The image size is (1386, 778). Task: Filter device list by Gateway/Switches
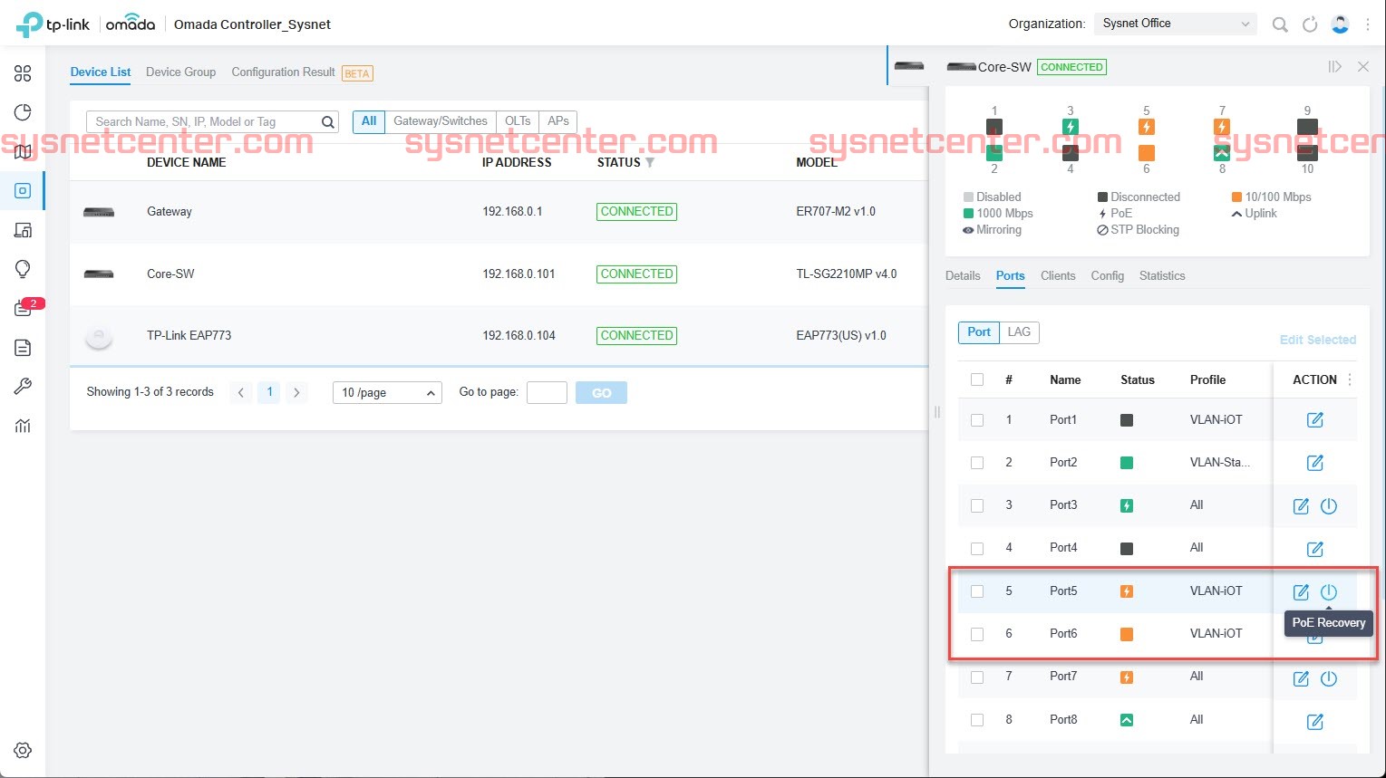click(x=441, y=121)
